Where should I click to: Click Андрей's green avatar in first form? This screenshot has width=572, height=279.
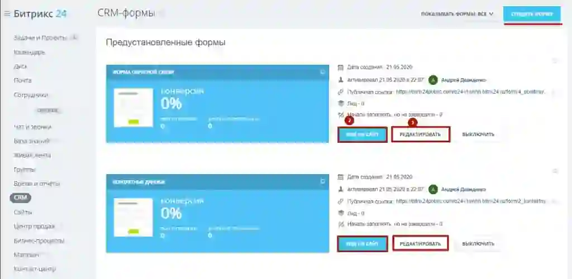[x=433, y=80]
